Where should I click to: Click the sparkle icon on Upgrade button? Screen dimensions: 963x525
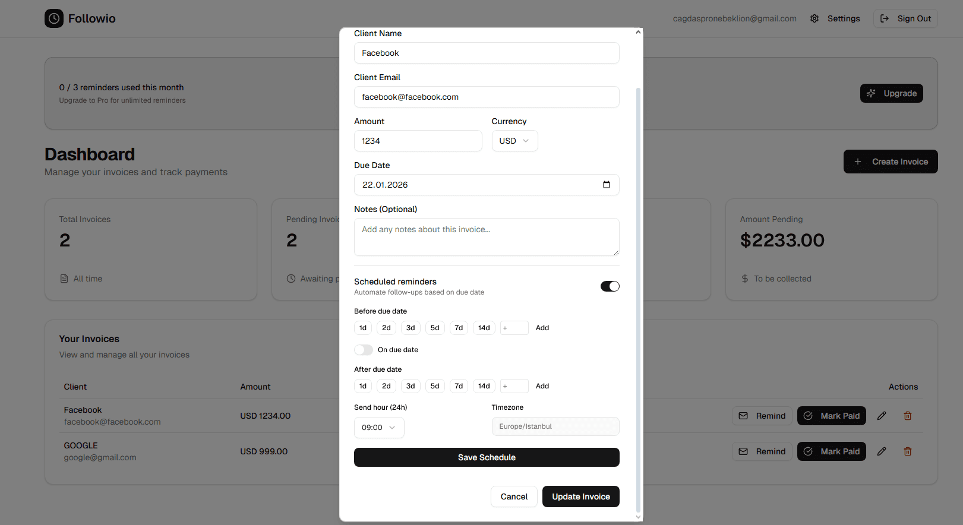pyautogui.click(x=871, y=93)
